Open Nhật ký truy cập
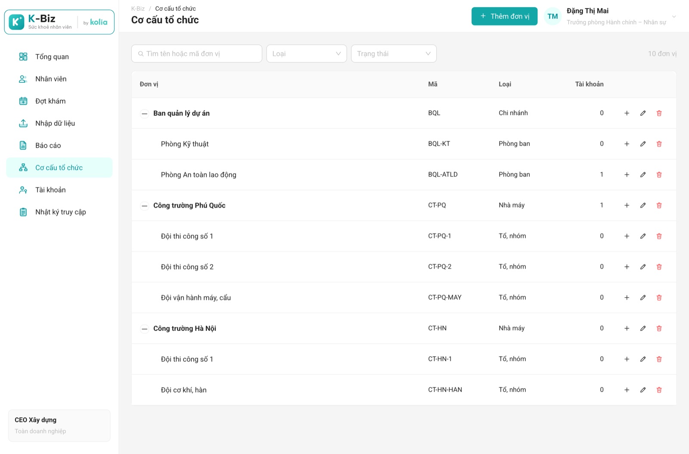 pos(59,212)
